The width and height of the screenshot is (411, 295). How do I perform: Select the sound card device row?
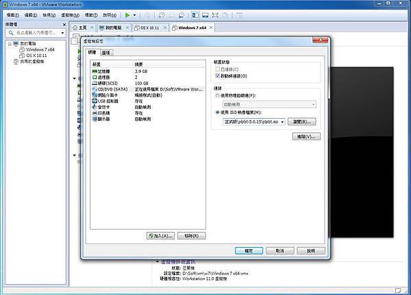(148, 107)
